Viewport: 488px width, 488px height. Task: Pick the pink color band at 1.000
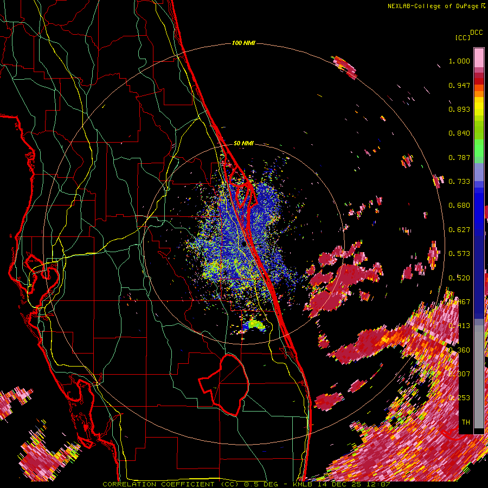point(479,57)
